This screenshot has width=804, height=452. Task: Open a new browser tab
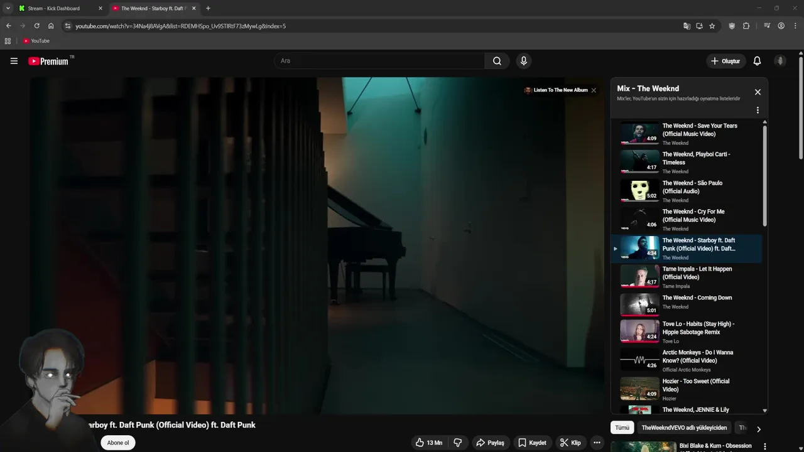click(x=208, y=8)
